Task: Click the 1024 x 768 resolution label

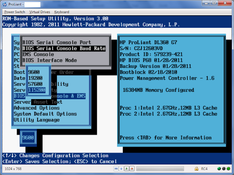Action: [13, 168]
